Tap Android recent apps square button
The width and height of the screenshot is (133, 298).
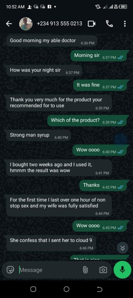(x=33, y=289)
